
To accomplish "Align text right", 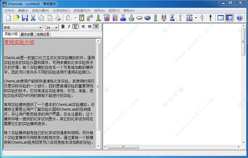I will (96, 27).
